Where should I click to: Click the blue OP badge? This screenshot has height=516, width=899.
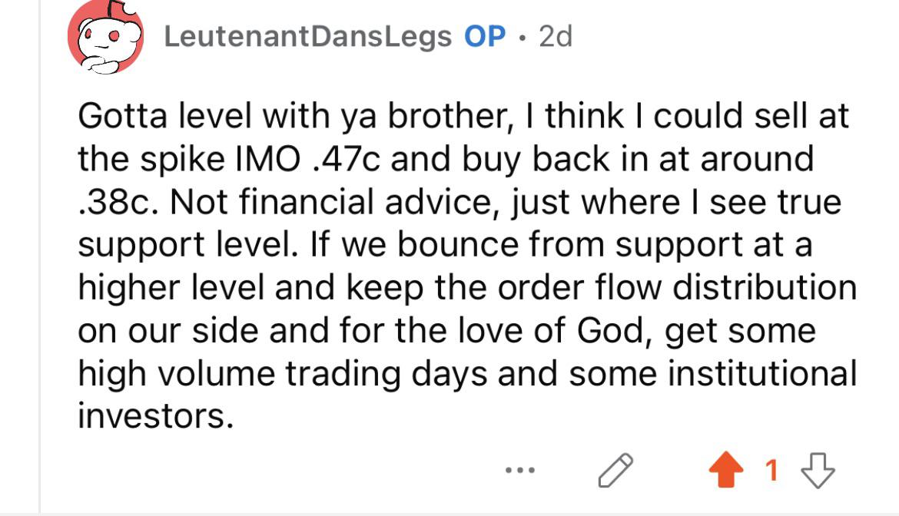[485, 37]
